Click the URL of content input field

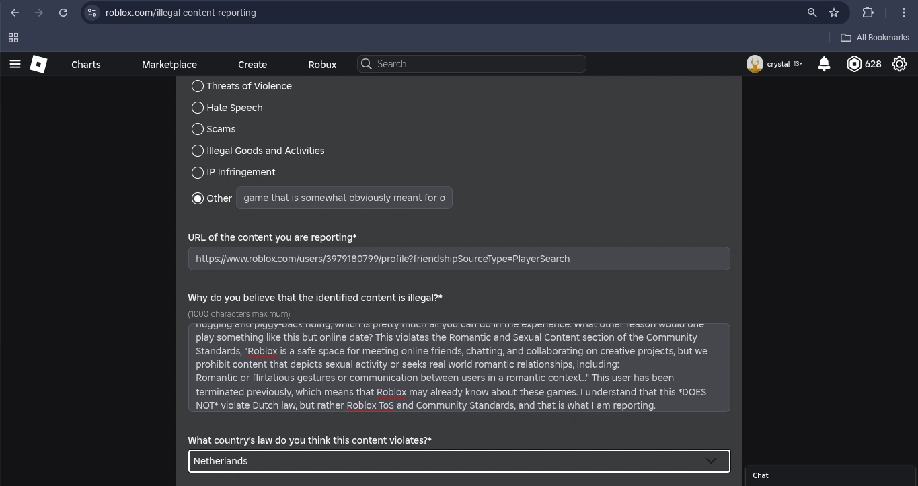pos(459,259)
